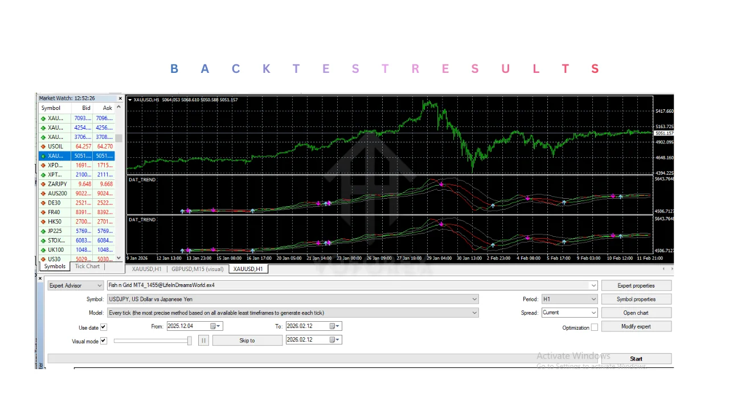Expand the Symbol dropdown showing USDJPY
729x410 pixels.
click(x=474, y=299)
